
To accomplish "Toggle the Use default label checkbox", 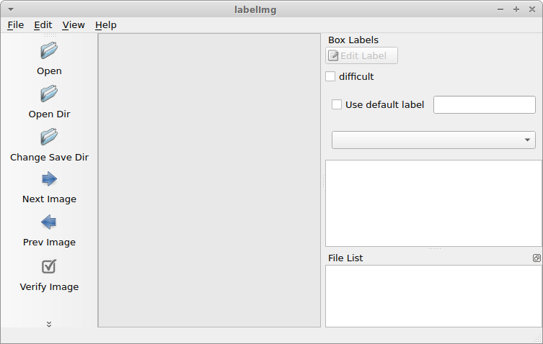I will [x=337, y=104].
